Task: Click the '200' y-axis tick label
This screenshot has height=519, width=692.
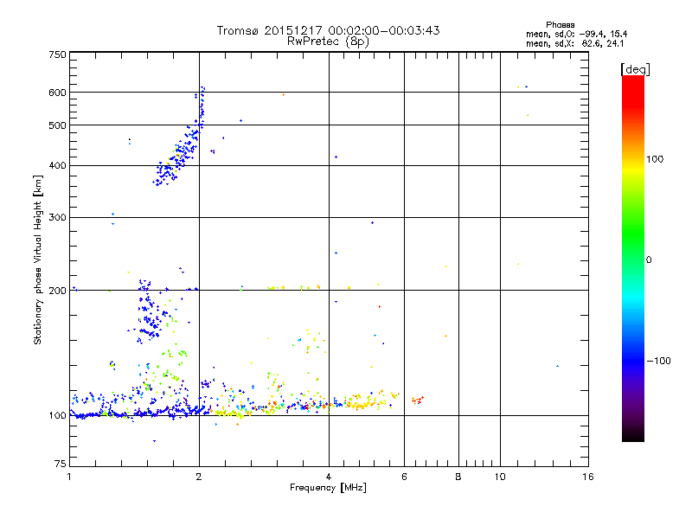Action: [x=57, y=291]
